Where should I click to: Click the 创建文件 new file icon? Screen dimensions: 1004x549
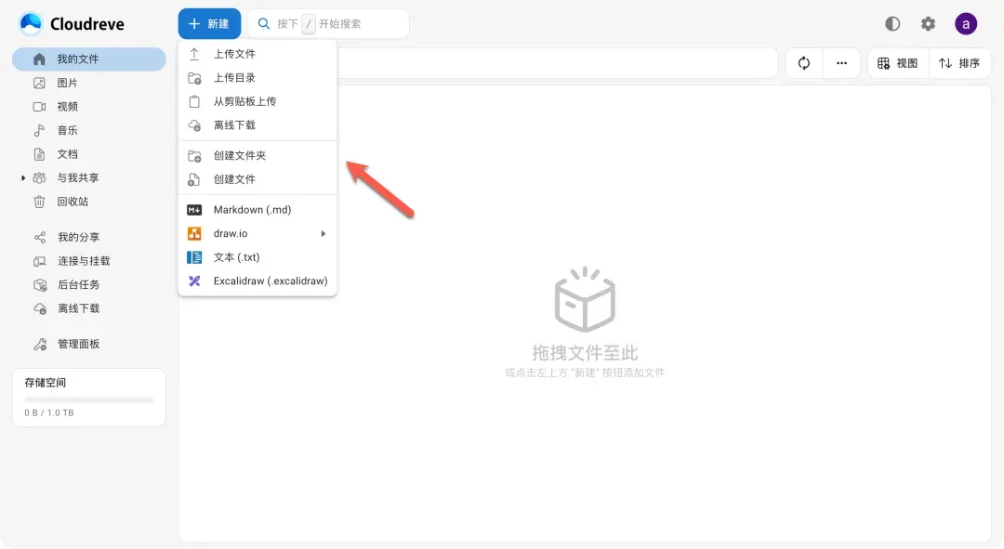tap(194, 180)
